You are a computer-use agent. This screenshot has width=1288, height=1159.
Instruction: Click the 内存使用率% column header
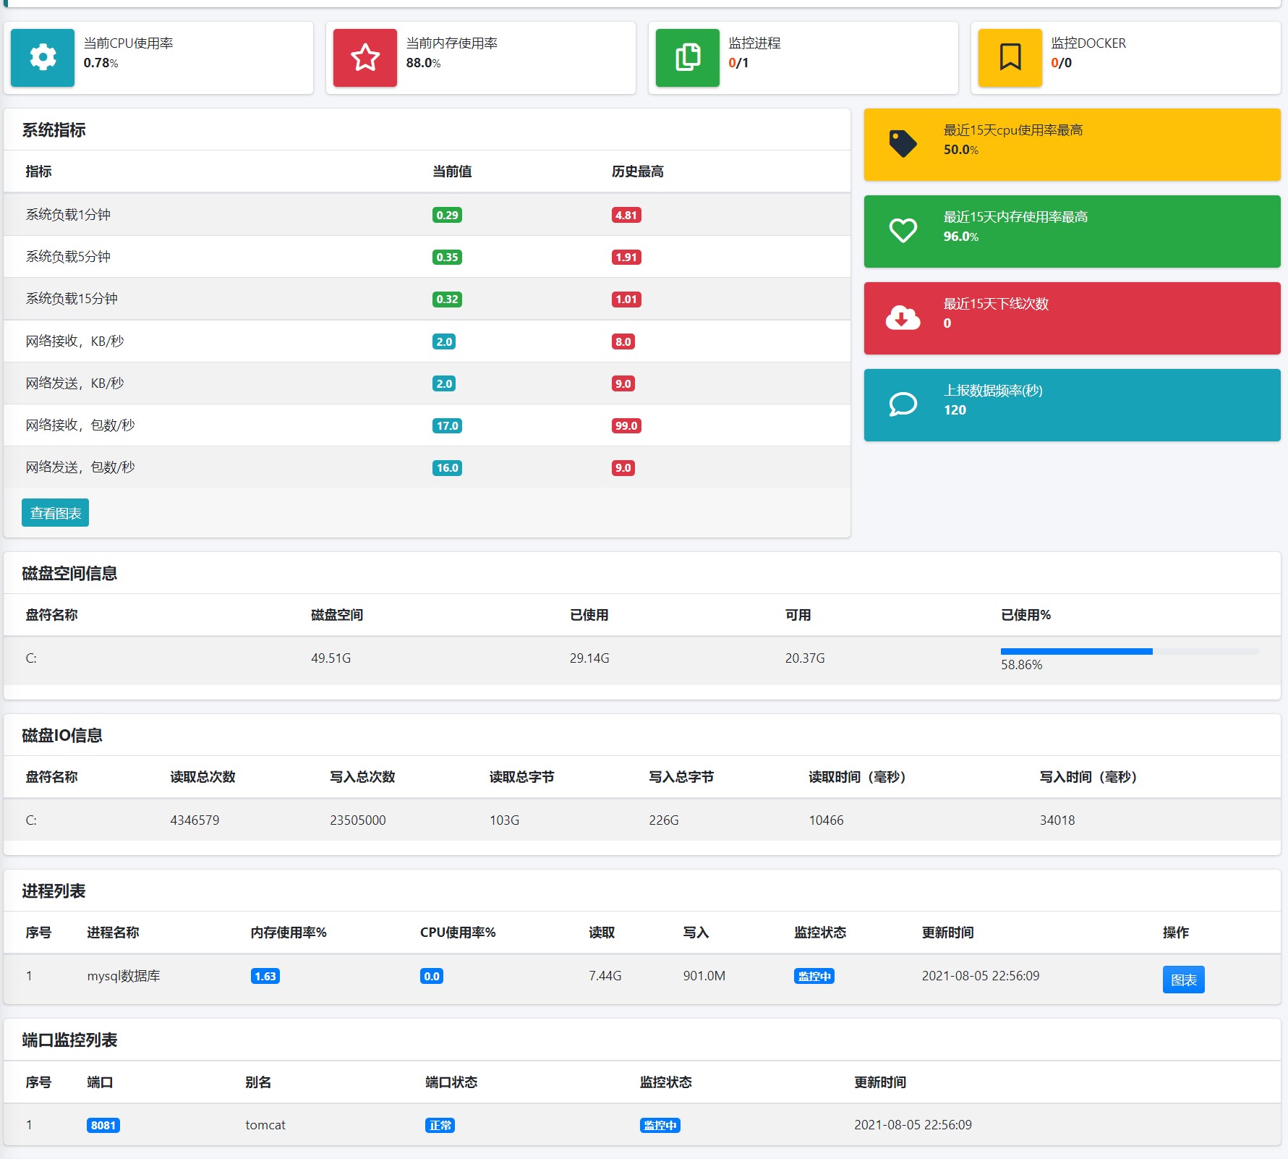289,933
